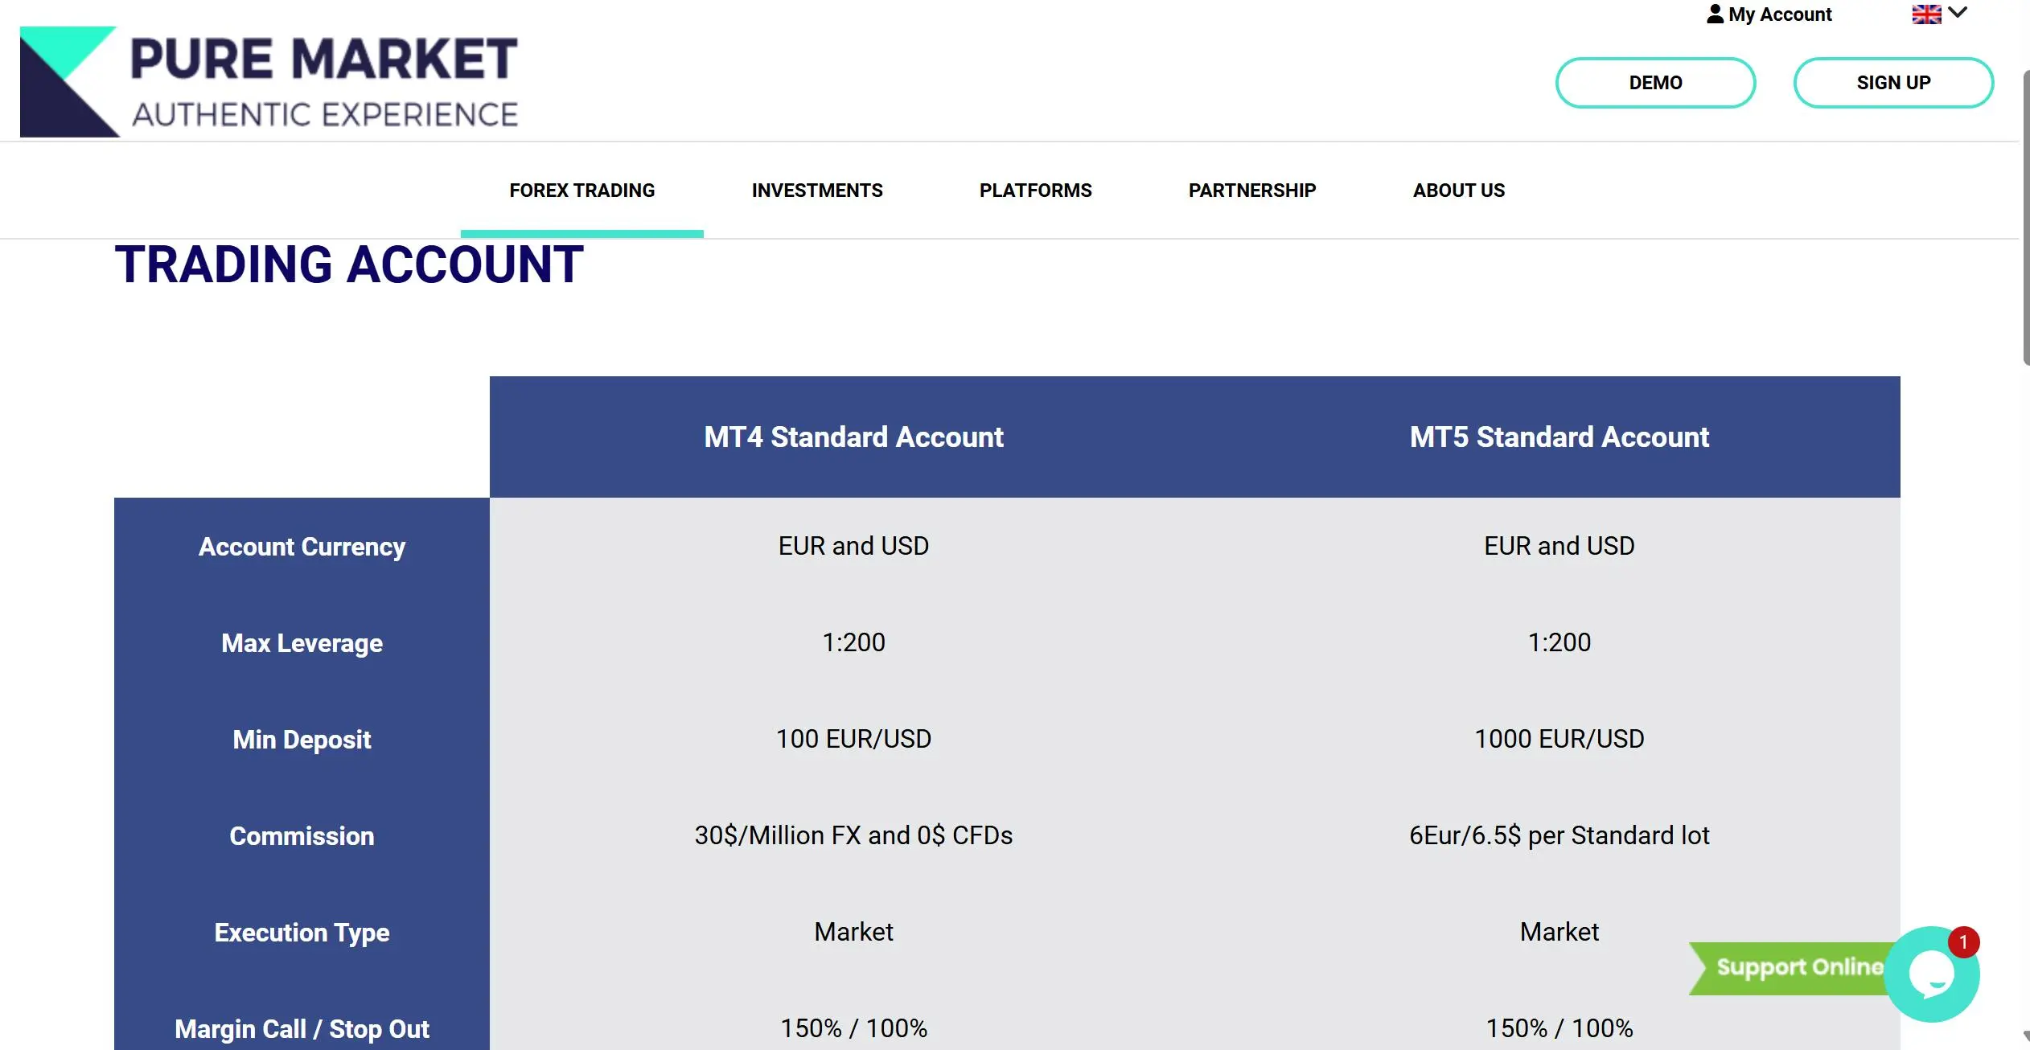Click the Max Leverage row label

(x=302, y=643)
